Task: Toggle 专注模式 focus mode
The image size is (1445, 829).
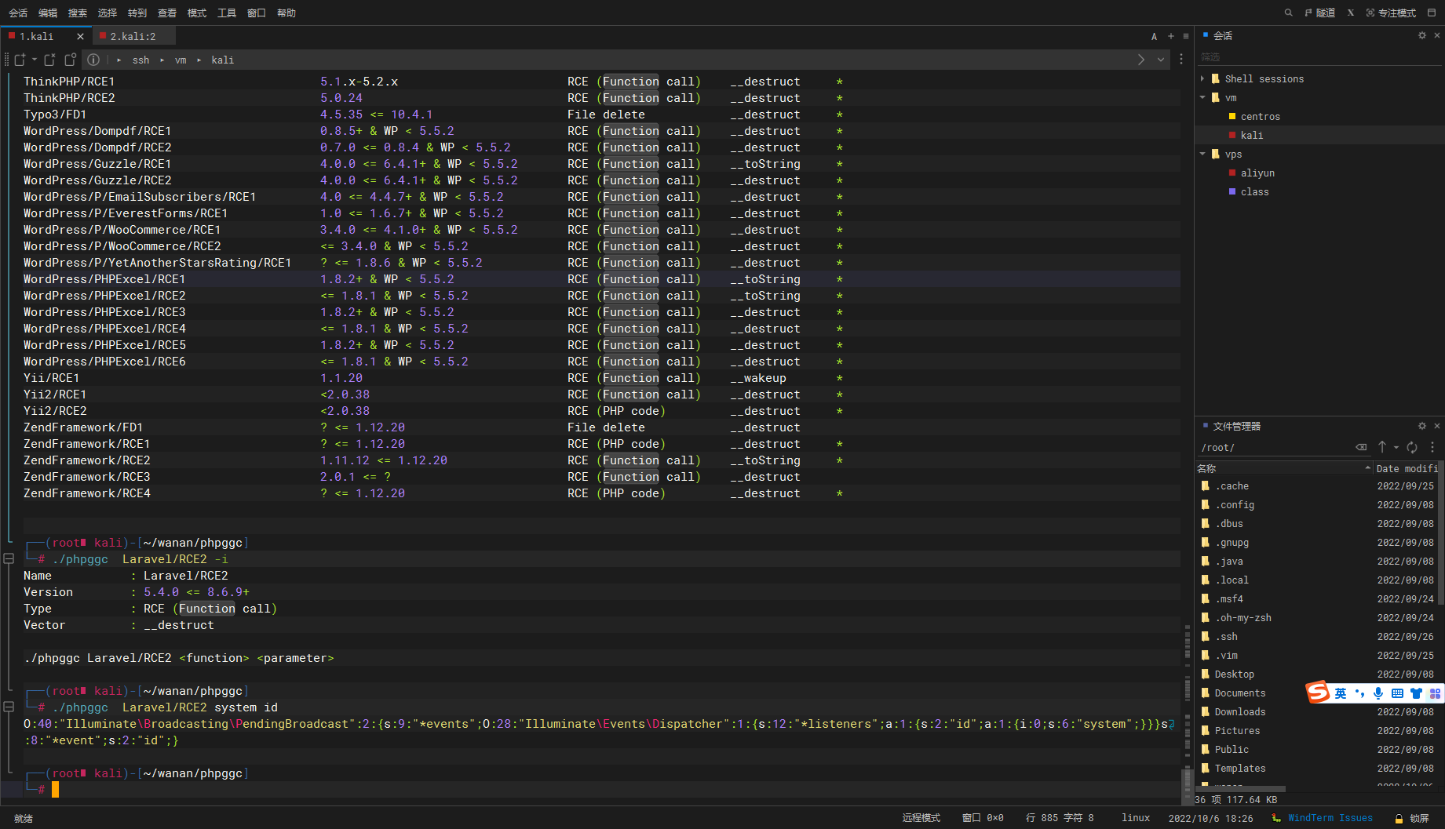Action: pos(1391,13)
